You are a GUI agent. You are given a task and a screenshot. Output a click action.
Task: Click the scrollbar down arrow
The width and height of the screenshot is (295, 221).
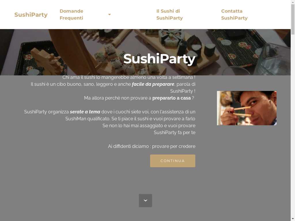293,219
